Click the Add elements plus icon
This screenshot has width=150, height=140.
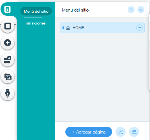8,43
